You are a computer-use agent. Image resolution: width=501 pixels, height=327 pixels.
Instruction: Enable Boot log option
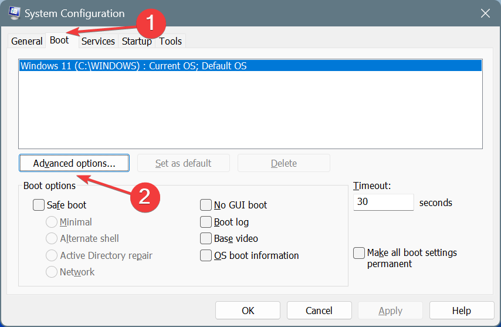click(x=206, y=222)
